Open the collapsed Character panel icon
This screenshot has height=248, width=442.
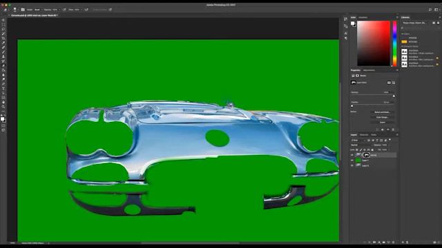click(x=345, y=33)
